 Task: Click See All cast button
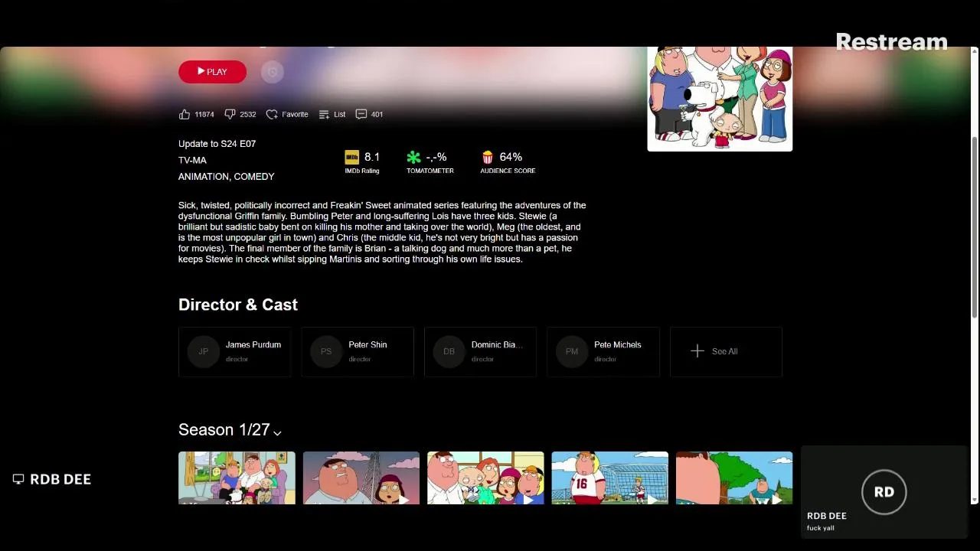coord(726,351)
